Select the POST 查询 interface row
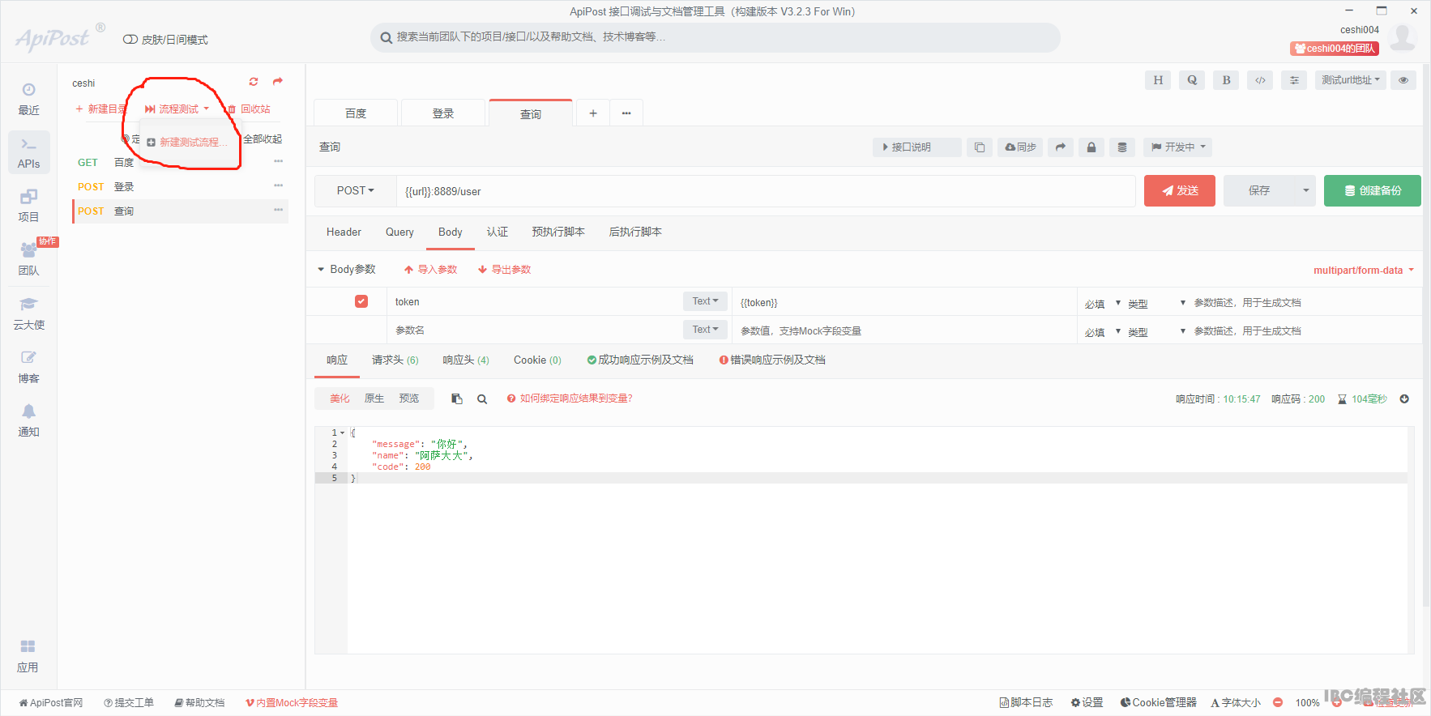 [180, 211]
